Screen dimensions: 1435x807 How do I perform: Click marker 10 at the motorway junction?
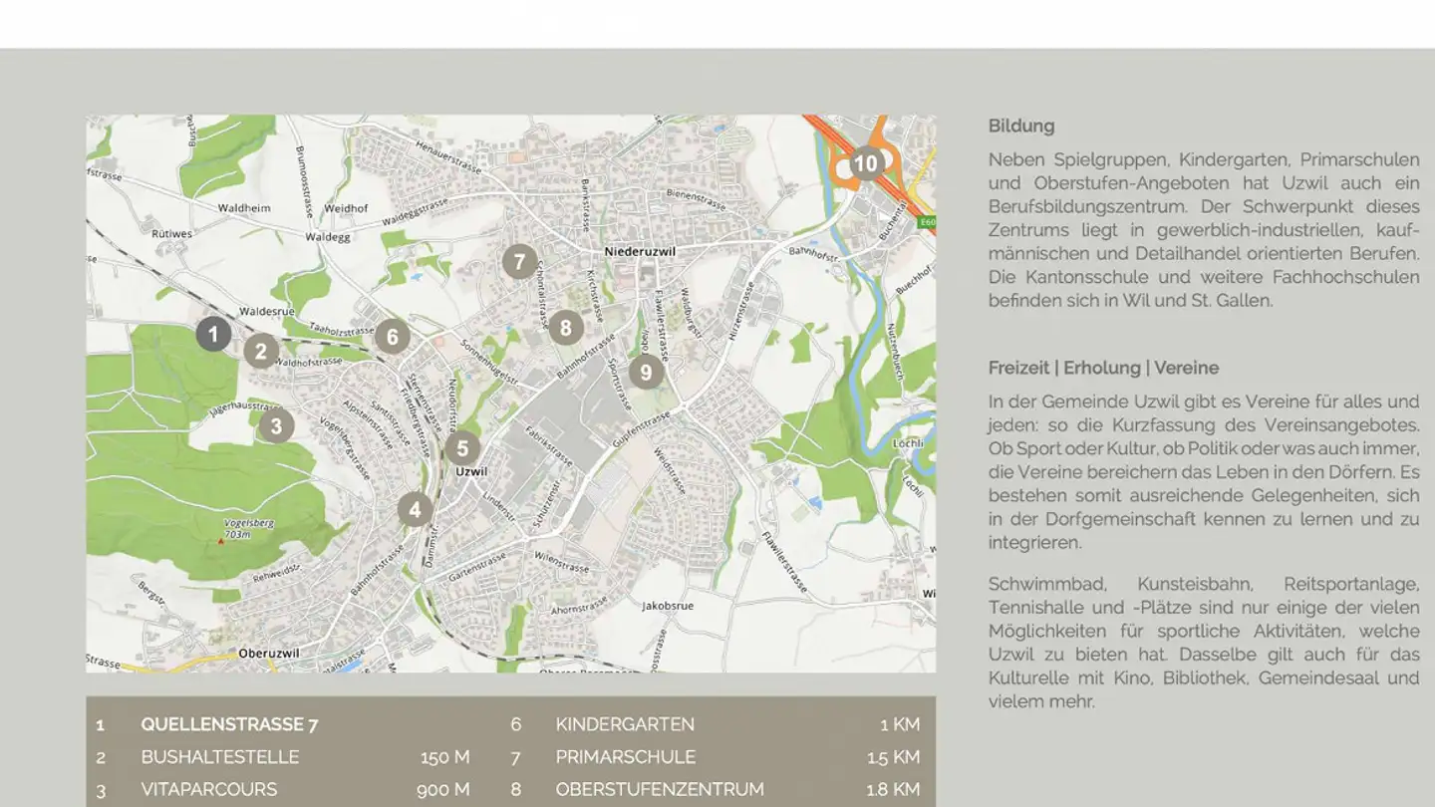pyautogui.click(x=865, y=163)
